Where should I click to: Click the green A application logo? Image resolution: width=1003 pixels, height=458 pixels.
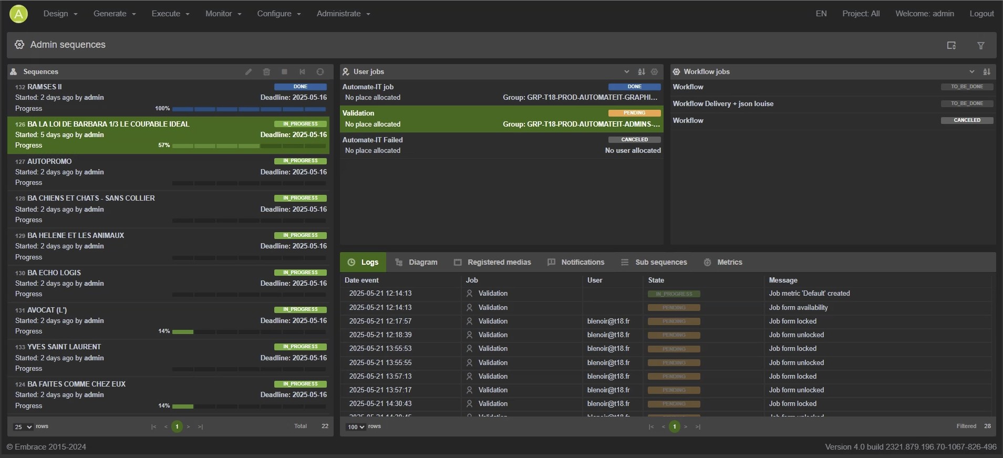[x=18, y=14]
